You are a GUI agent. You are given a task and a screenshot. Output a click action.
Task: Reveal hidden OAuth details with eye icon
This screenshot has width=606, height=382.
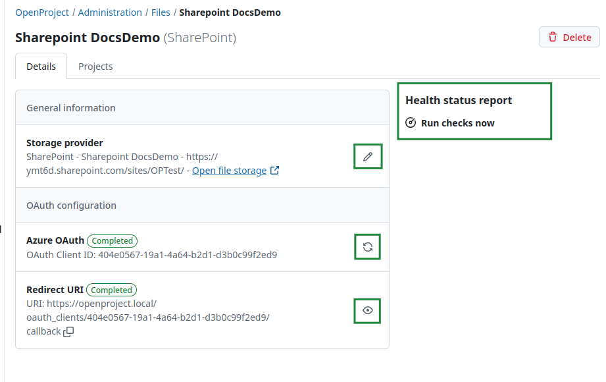click(367, 310)
